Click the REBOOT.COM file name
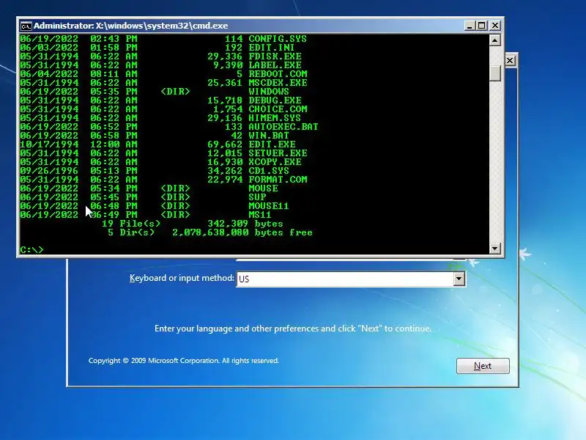 [x=278, y=74]
